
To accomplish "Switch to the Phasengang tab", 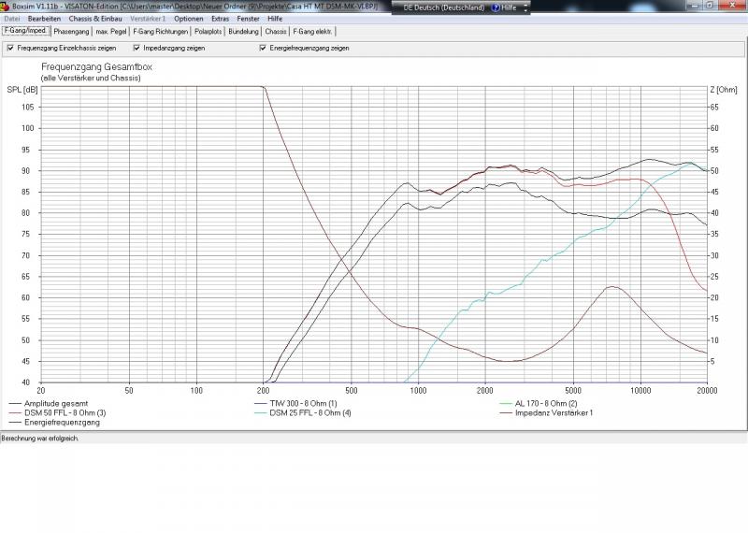I will click(x=72, y=31).
